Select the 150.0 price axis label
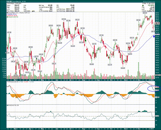 (157, 56)
